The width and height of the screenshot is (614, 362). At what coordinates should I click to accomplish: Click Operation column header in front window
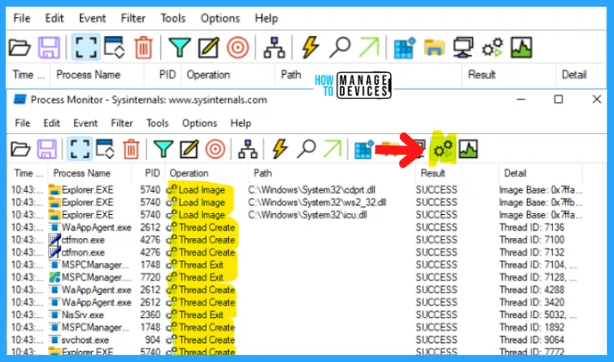click(x=188, y=173)
